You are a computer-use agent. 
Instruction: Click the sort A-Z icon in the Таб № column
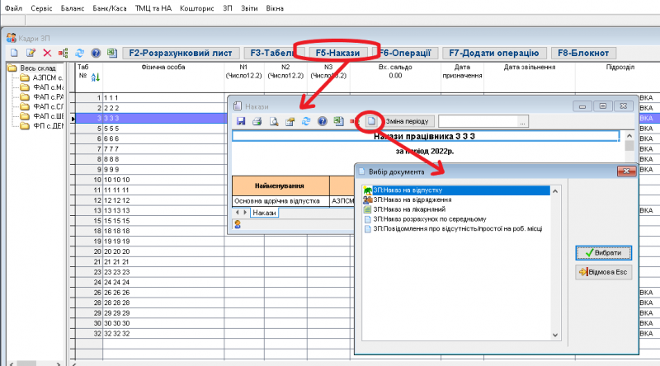pos(93,77)
